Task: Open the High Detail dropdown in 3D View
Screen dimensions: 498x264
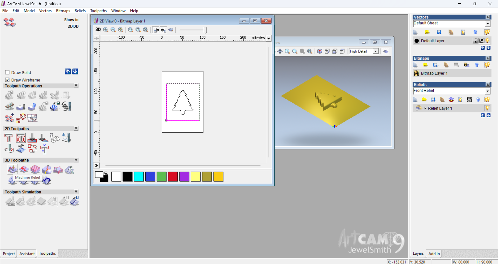Action: click(376, 51)
